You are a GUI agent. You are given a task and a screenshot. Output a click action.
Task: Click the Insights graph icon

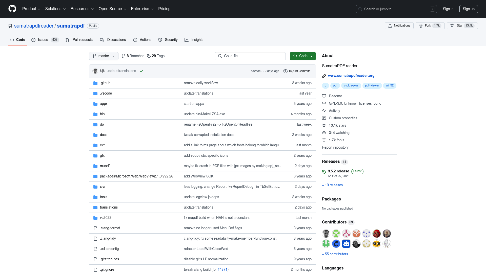click(x=186, y=40)
